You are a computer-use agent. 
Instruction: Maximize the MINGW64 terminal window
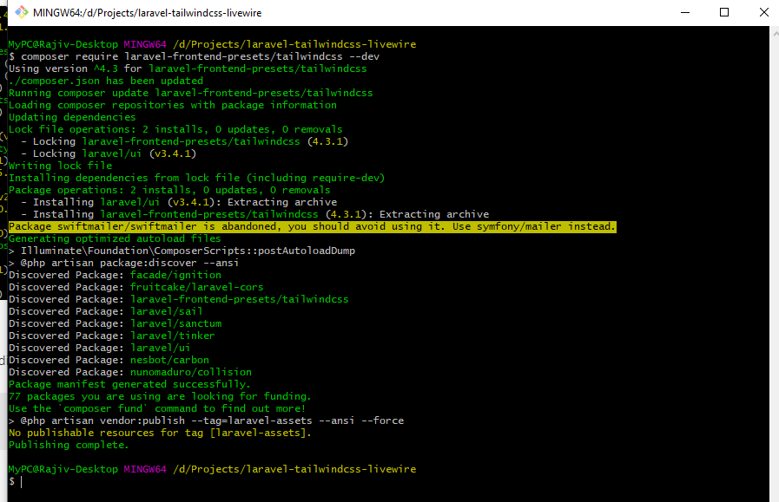[x=724, y=12]
